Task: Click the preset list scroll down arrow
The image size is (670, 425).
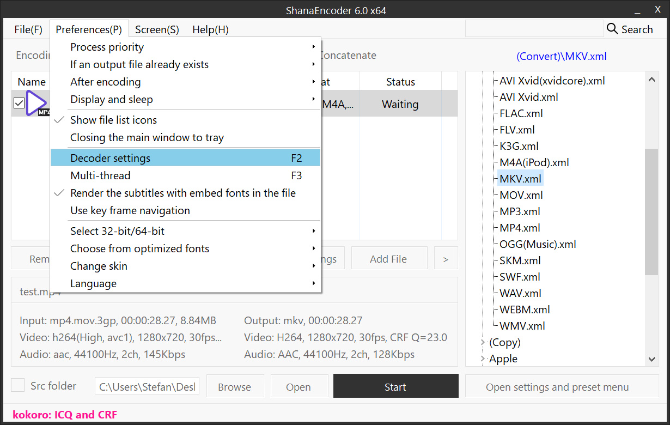Action: [x=651, y=359]
